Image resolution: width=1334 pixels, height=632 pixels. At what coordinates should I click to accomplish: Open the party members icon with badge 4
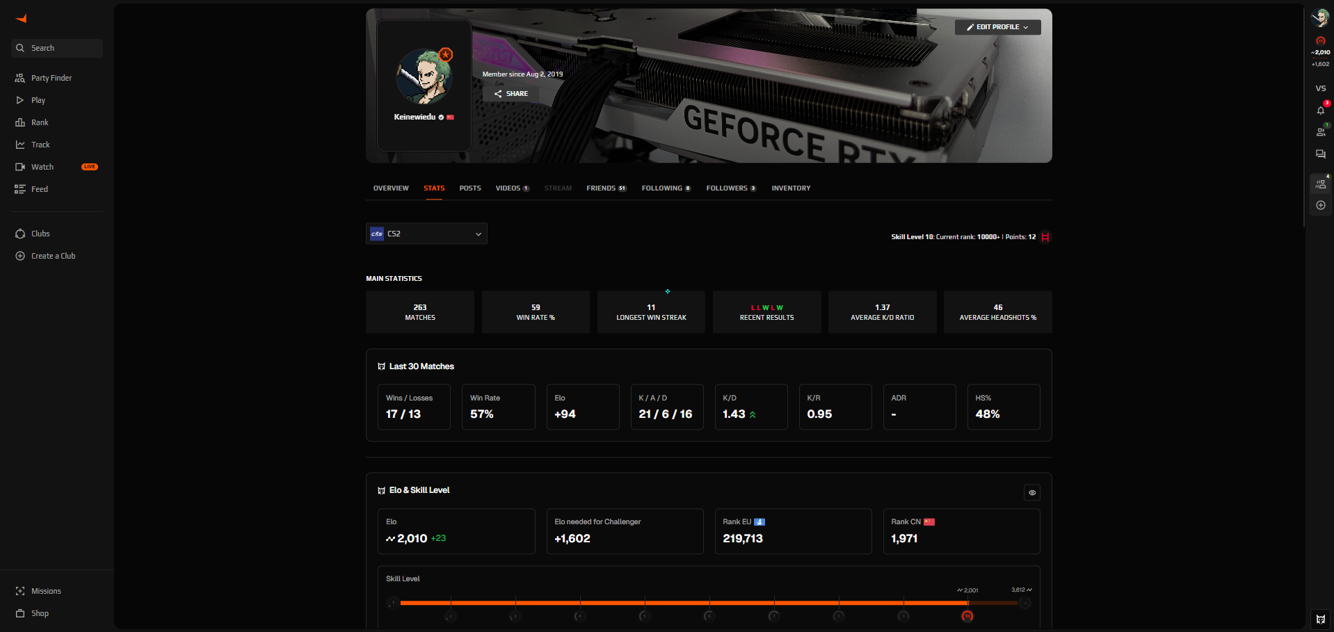(1321, 184)
